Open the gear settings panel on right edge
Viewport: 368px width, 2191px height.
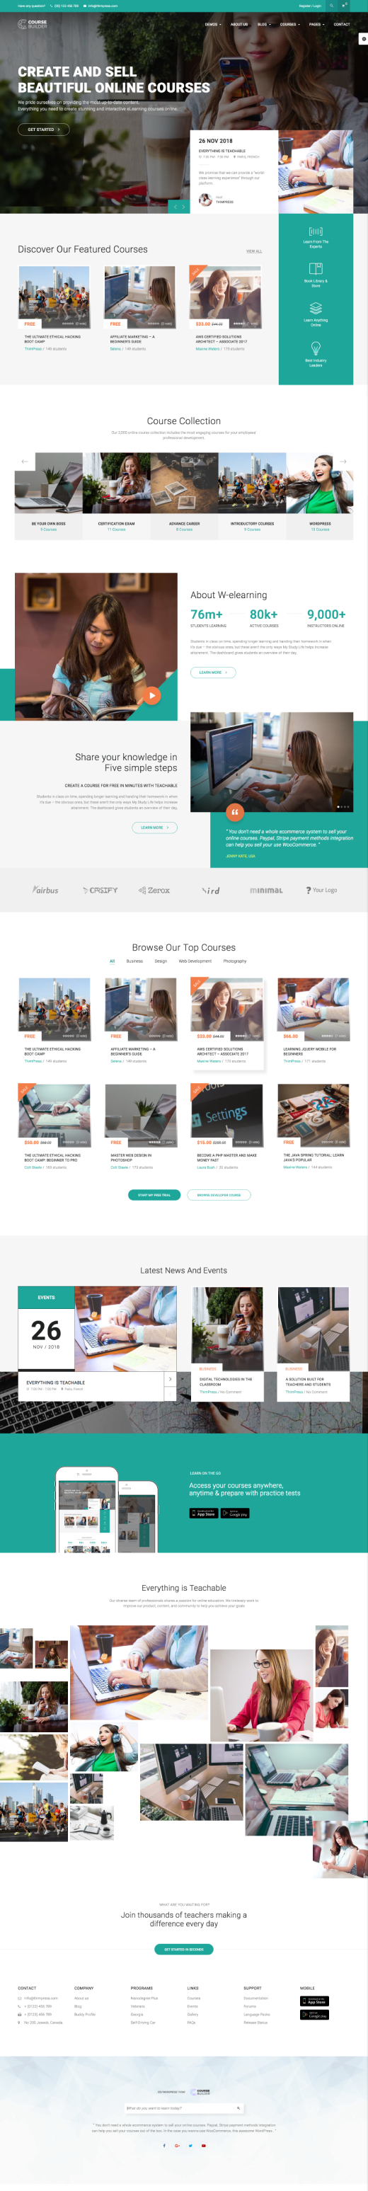[364, 38]
